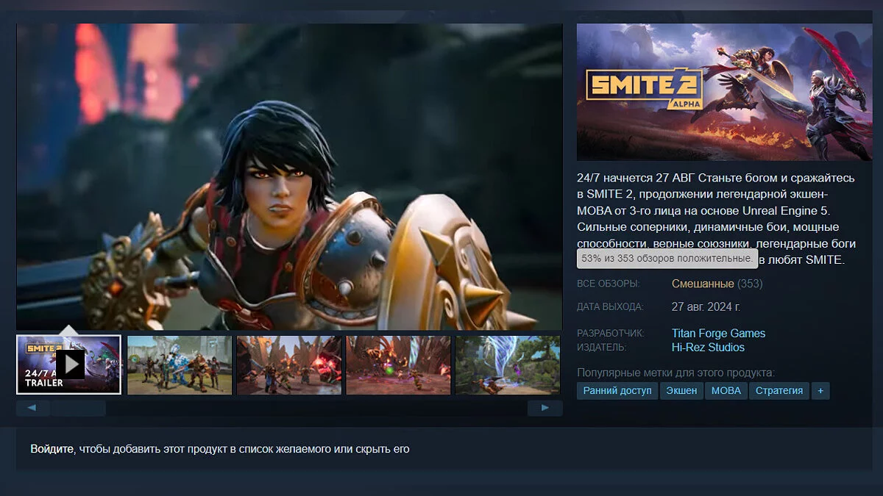Screen dimensions: 883x496
Task: Click the plus button to add tags
Action: (820, 391)
